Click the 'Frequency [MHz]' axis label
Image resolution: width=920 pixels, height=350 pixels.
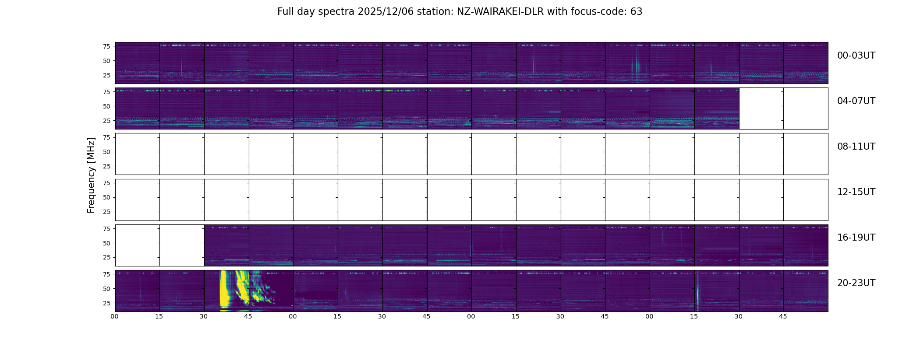coord(91,175)
